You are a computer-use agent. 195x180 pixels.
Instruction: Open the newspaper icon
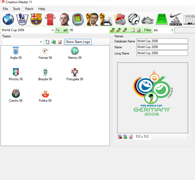[x=189, y=20]
